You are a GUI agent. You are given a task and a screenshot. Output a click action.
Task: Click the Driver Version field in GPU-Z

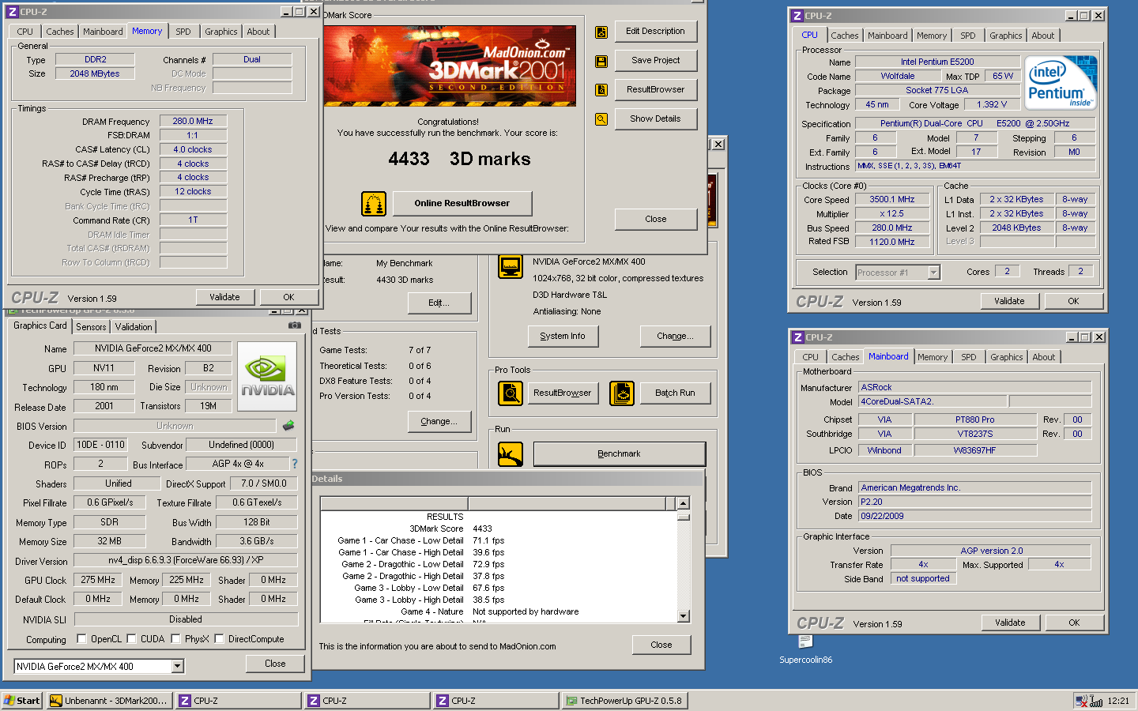pyautogui.click(x=186, y=561)
